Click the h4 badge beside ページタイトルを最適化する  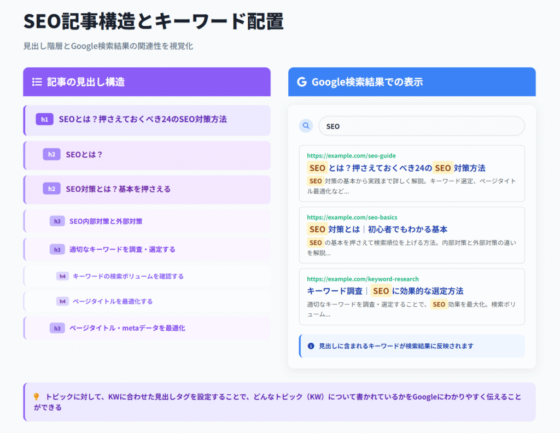tap(63, 301)
